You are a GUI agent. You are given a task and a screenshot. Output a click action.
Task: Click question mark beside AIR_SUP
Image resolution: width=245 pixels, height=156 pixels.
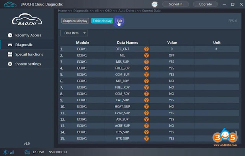click(146, 119)
